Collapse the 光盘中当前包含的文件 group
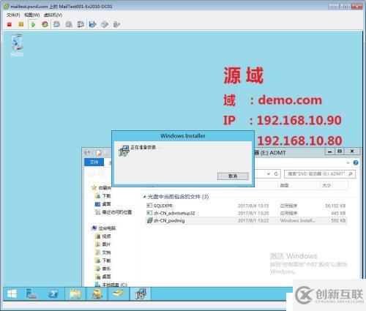 coord(144,197)
